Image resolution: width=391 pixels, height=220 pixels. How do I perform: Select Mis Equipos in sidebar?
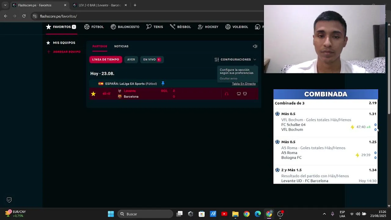61,43
